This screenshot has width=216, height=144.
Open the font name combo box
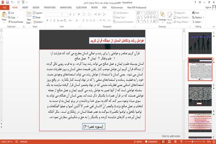[x=54, y=14]
